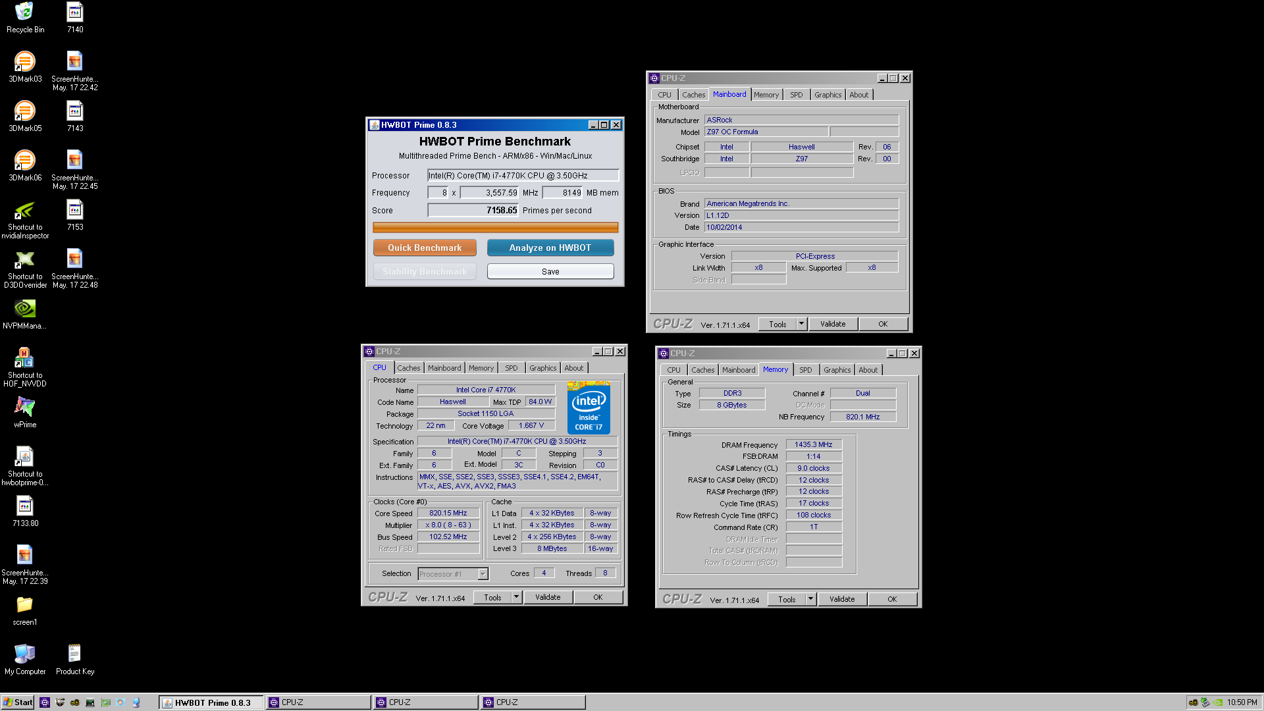Open About tab in CPU window
The width and height of the screenshot is (1264, 711).
pyautogui.click(x=573, y=368)
